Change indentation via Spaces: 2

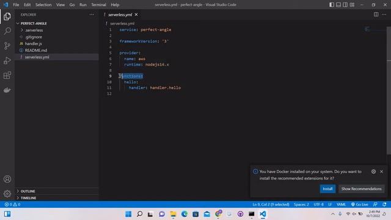[301, 204]
